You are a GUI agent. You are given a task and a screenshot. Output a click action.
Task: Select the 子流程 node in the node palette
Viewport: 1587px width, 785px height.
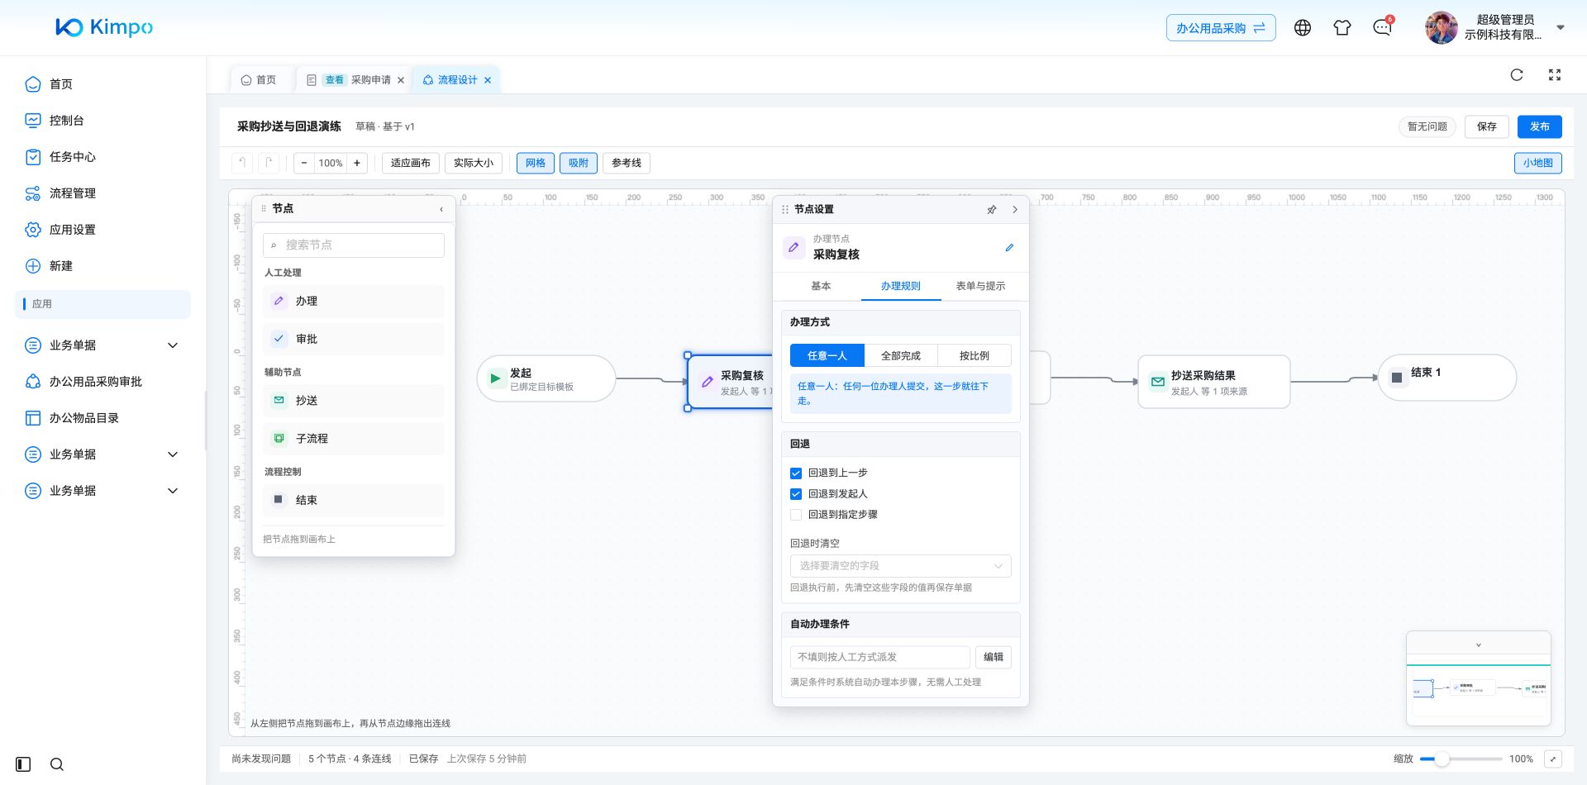[354, 439]
